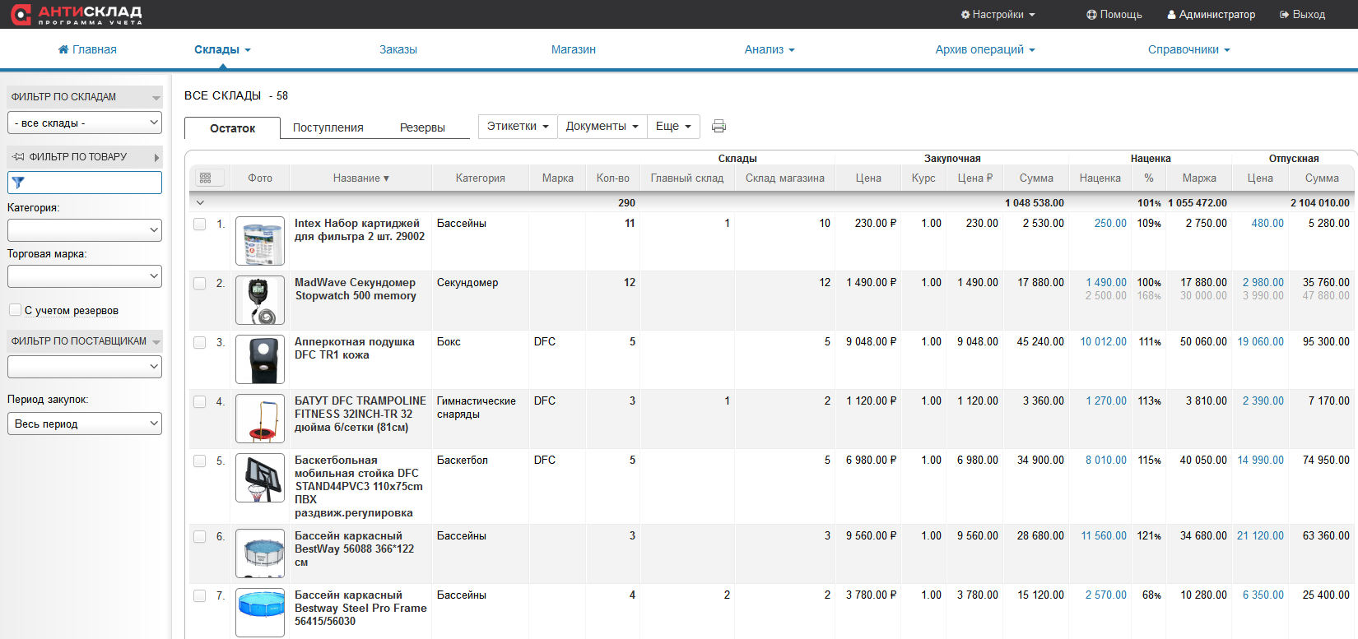Viewport: 1358px width, 639px height.
Task: Click the Кол-во column header
Action: click(613, 178)
